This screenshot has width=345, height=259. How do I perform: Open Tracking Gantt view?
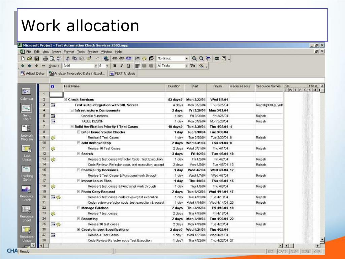(27, 173)
